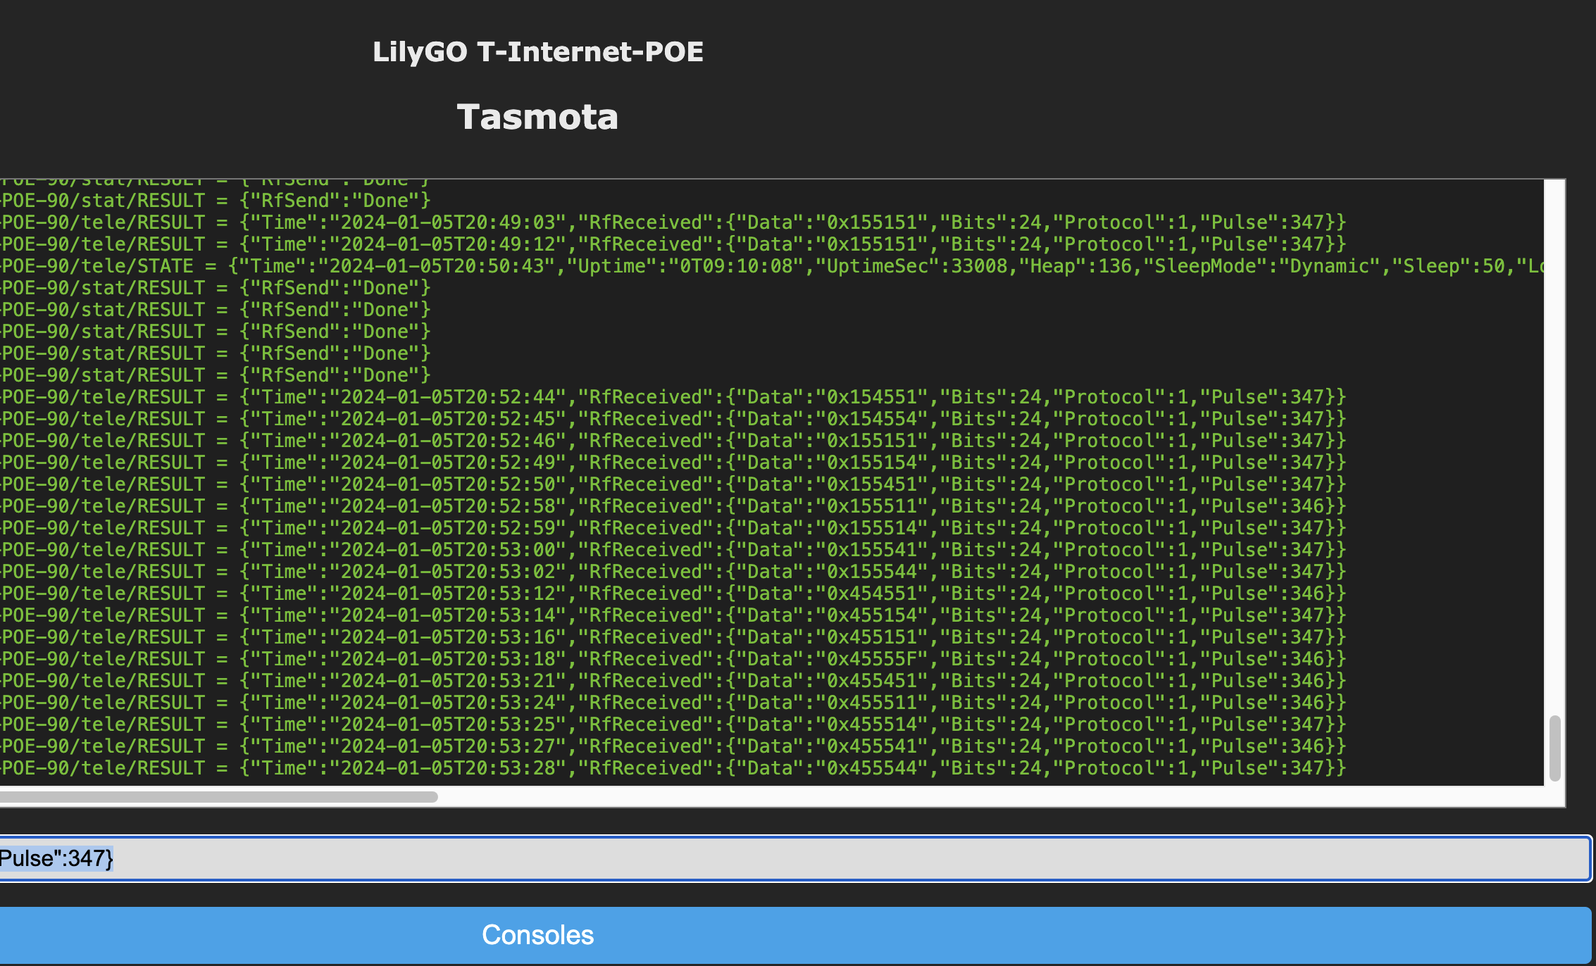Focus the command input field
The height and width of the screenshot is (966, 1596).
[795, 858]
